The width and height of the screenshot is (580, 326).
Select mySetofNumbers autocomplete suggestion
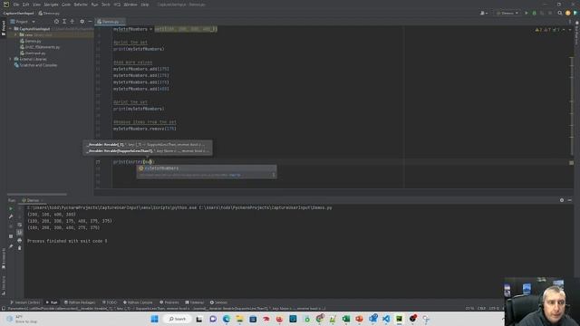coord(207,168)
